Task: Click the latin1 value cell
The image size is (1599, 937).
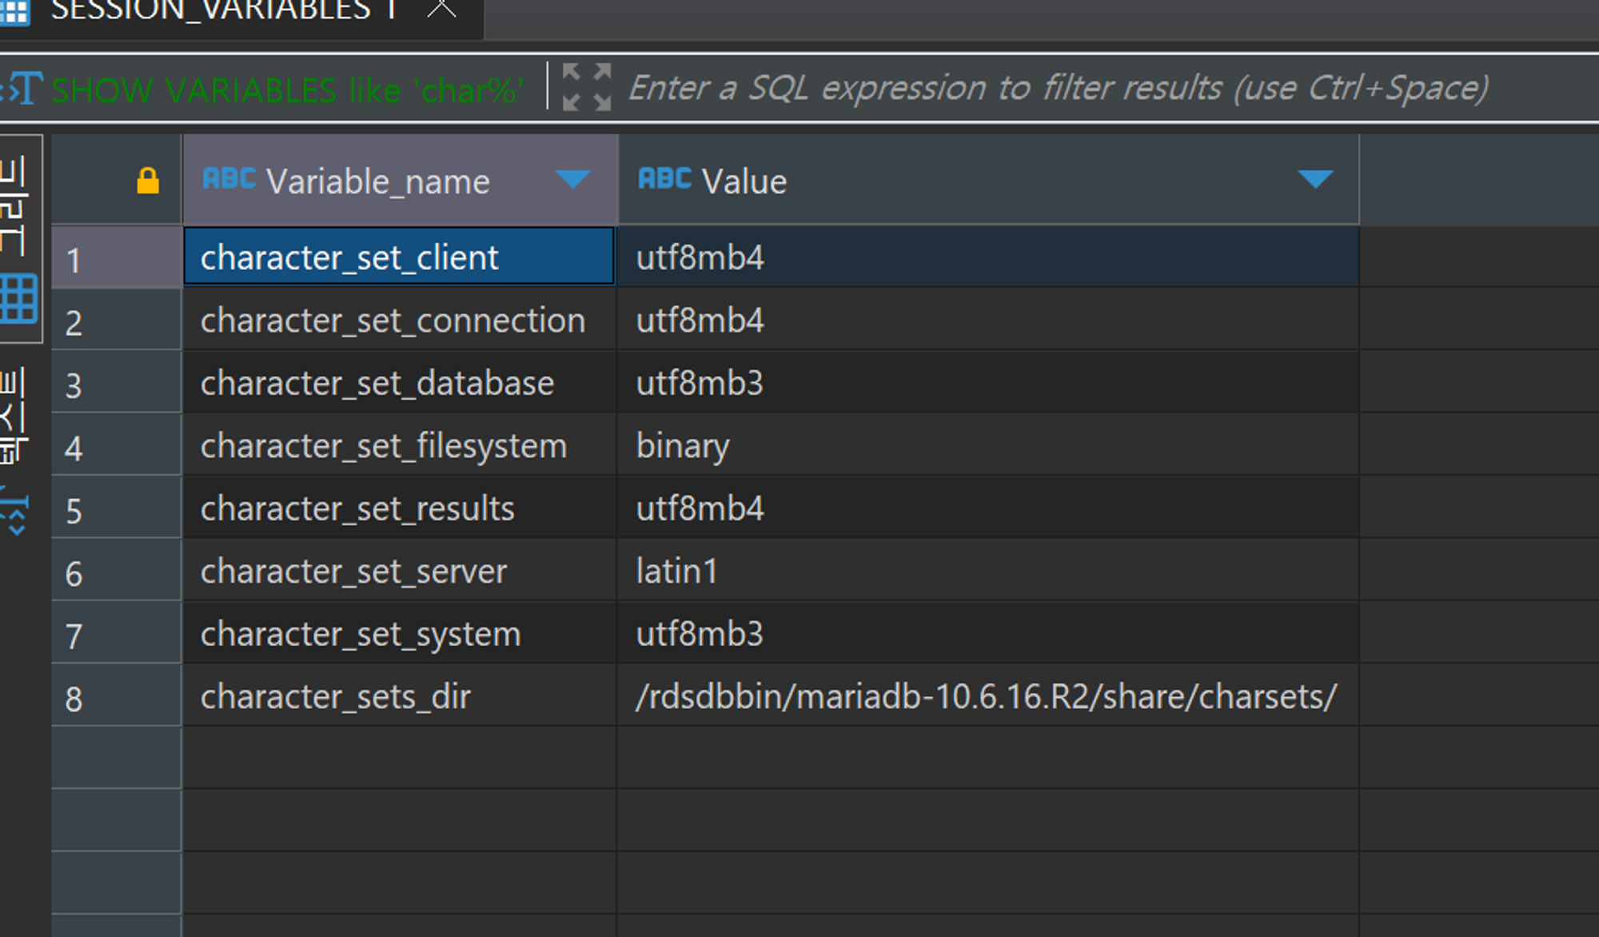Action: (676, 572)
